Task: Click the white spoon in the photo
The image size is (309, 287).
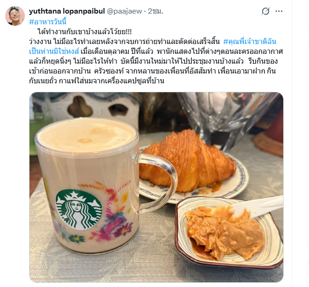Action: tap(258, 206)
